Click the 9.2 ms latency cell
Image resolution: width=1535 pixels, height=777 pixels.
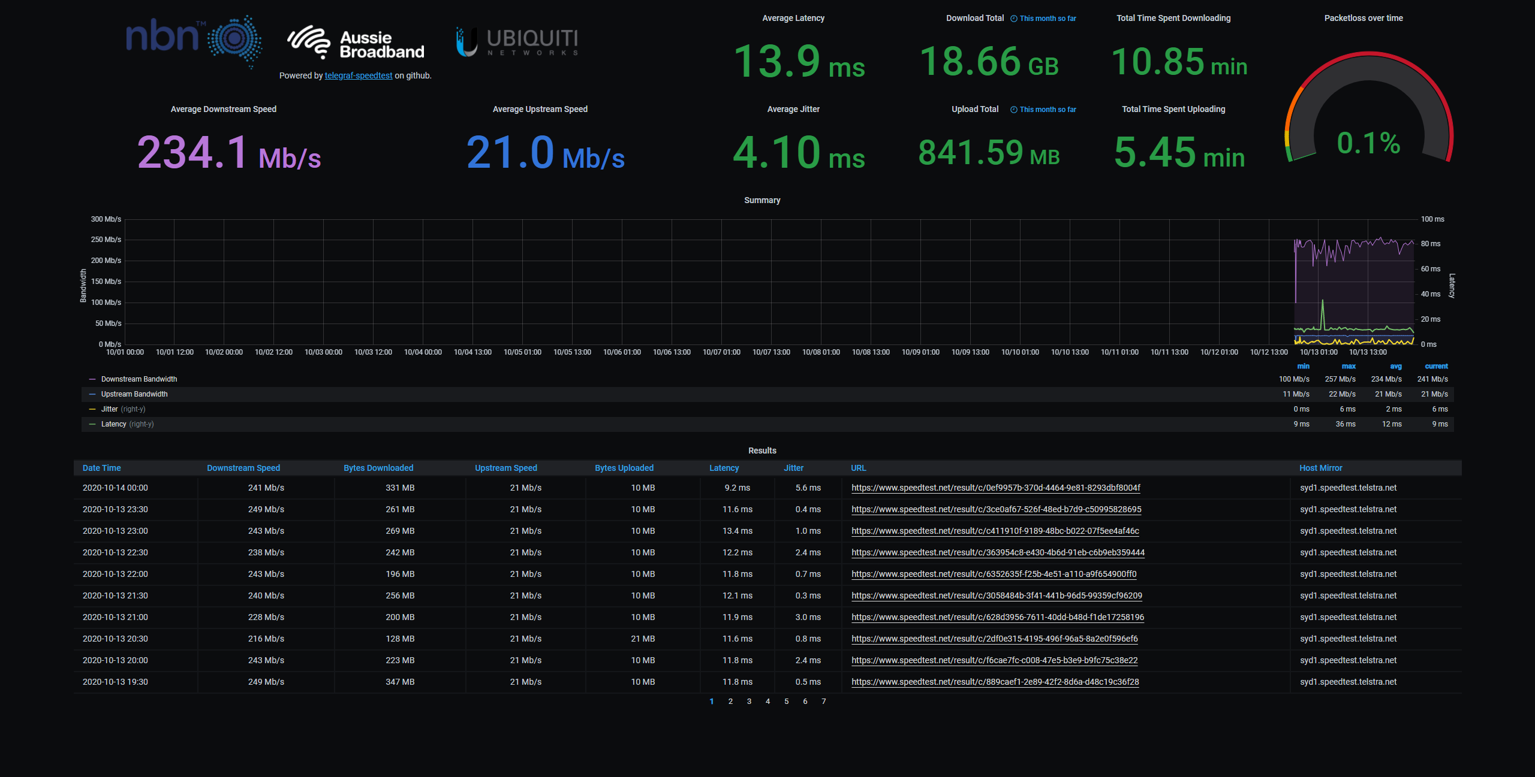[738, 488]
